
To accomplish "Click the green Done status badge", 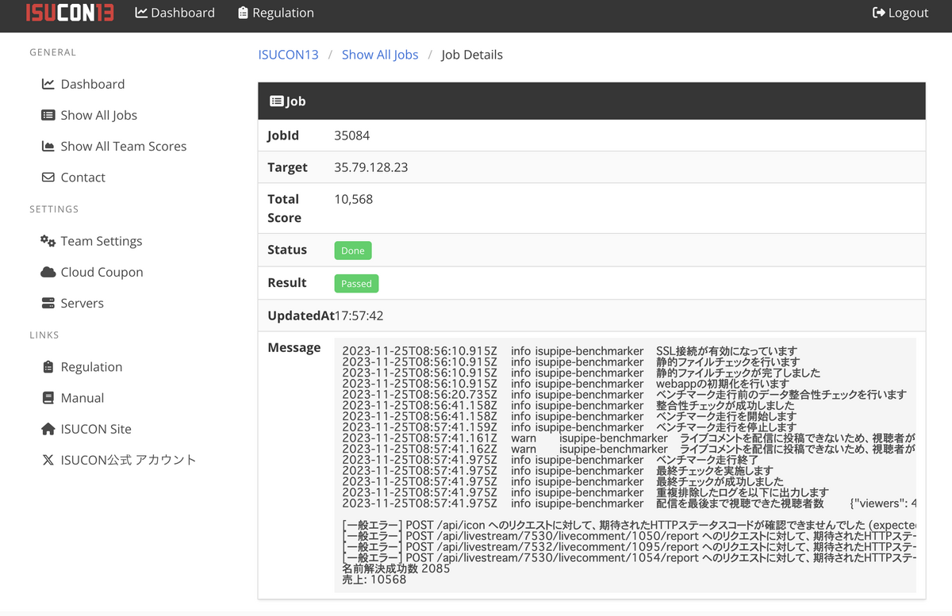I will tap(353, 251).
